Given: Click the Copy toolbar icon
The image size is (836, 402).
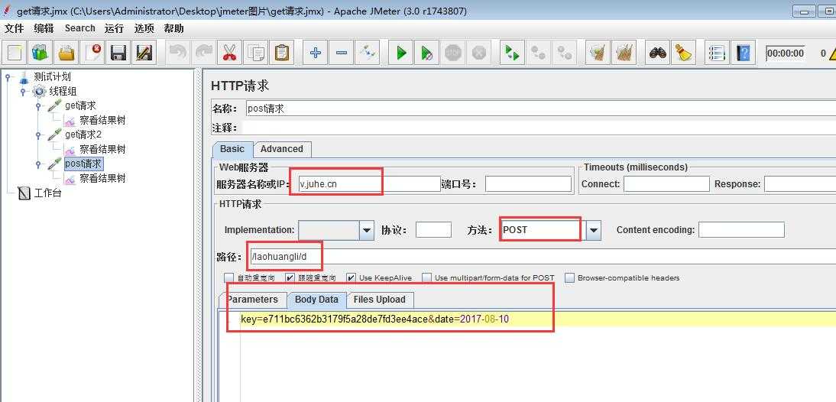Looking at the screenshot, I should coord(255,52).
